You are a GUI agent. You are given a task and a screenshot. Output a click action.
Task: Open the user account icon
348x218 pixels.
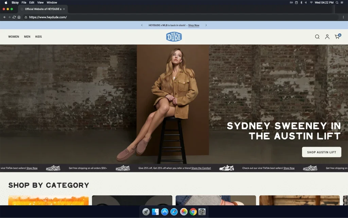tap(327, 37)
